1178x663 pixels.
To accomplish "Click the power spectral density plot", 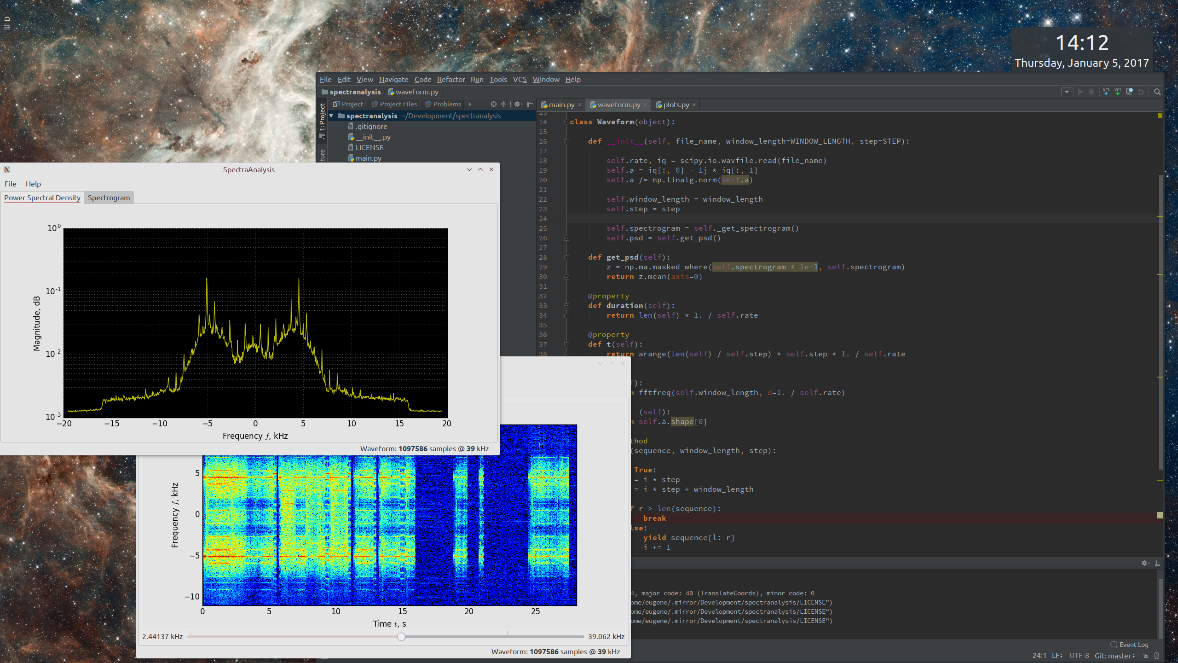I will pyautogui.click(x=255, y=323).
